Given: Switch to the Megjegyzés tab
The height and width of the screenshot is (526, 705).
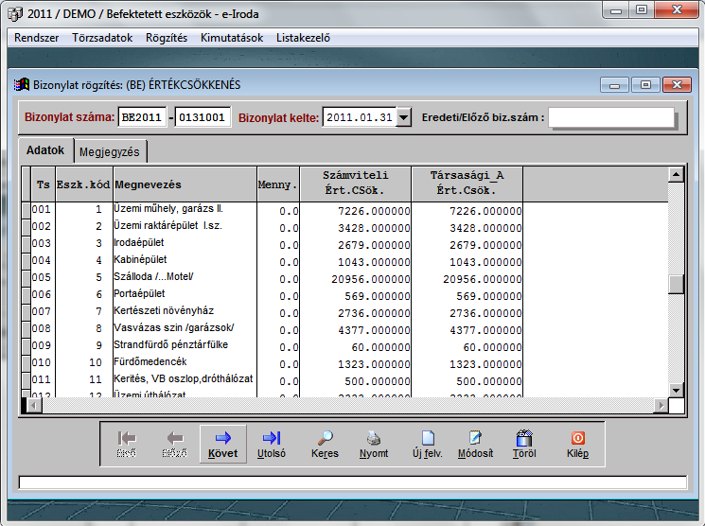Looking at the screenshot, I should 109,151.
